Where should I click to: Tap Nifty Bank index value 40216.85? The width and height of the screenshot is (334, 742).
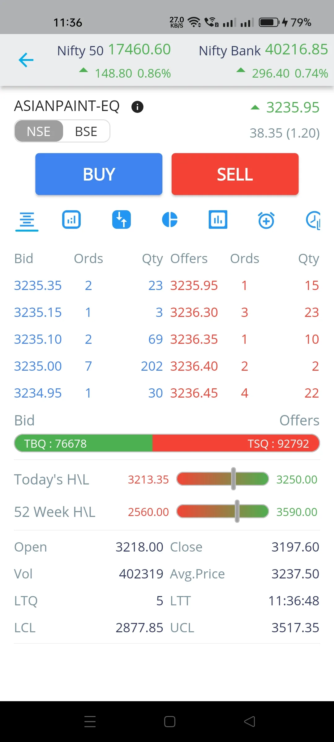point(297,49)
